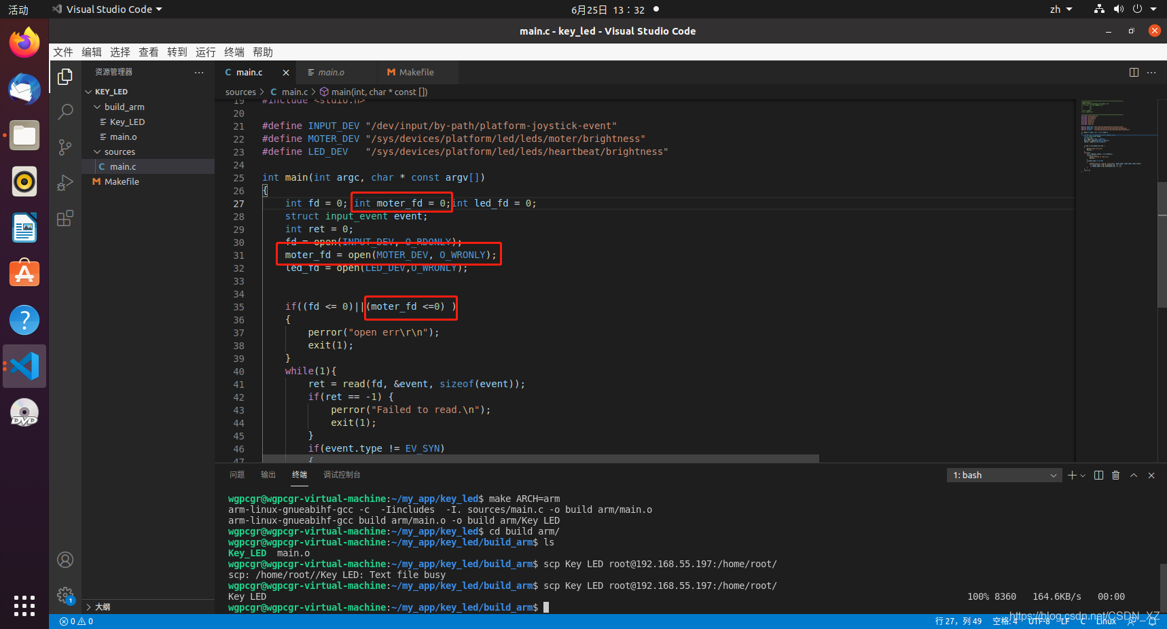Image resolution: width=1167 pixels, height=629 pixels.
Task: Switch to the 输出 panel tab
Action: [268, 475]
